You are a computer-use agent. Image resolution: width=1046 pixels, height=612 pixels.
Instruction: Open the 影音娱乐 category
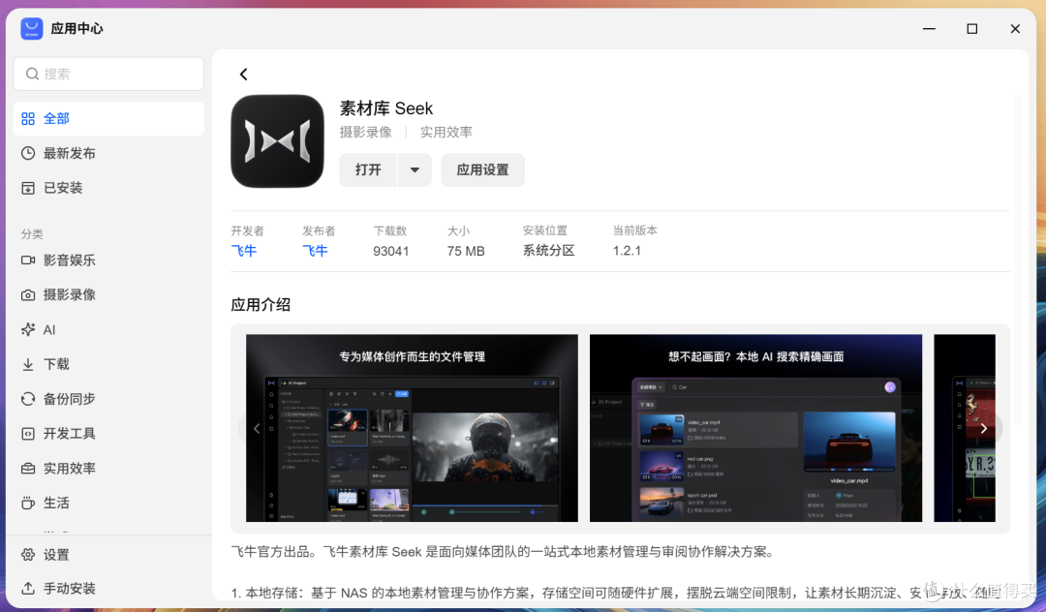coord(108,260)
